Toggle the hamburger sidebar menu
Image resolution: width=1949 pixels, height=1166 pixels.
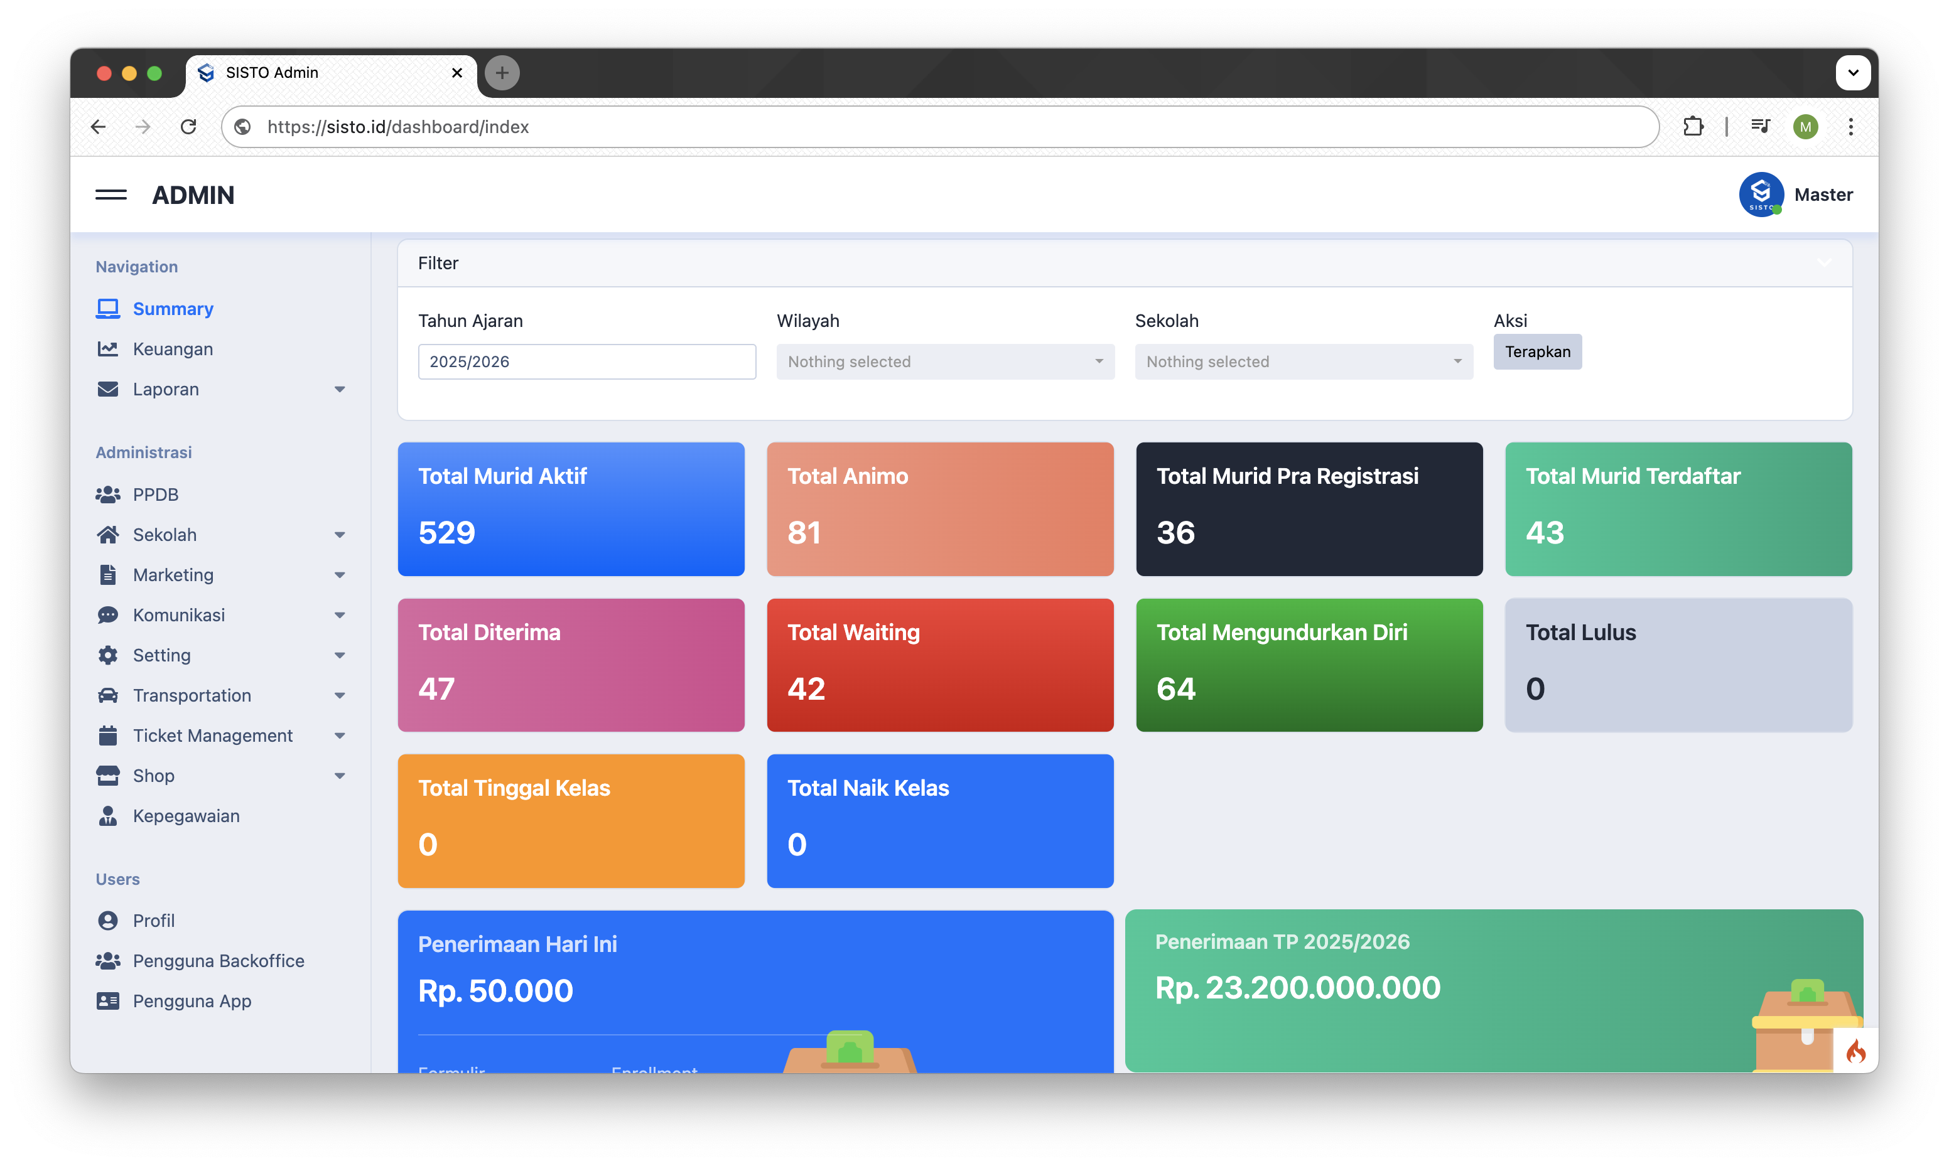[x=111, y=195]
